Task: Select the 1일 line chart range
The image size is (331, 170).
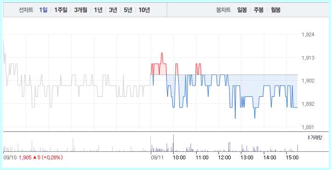Action: pos(43,10)
